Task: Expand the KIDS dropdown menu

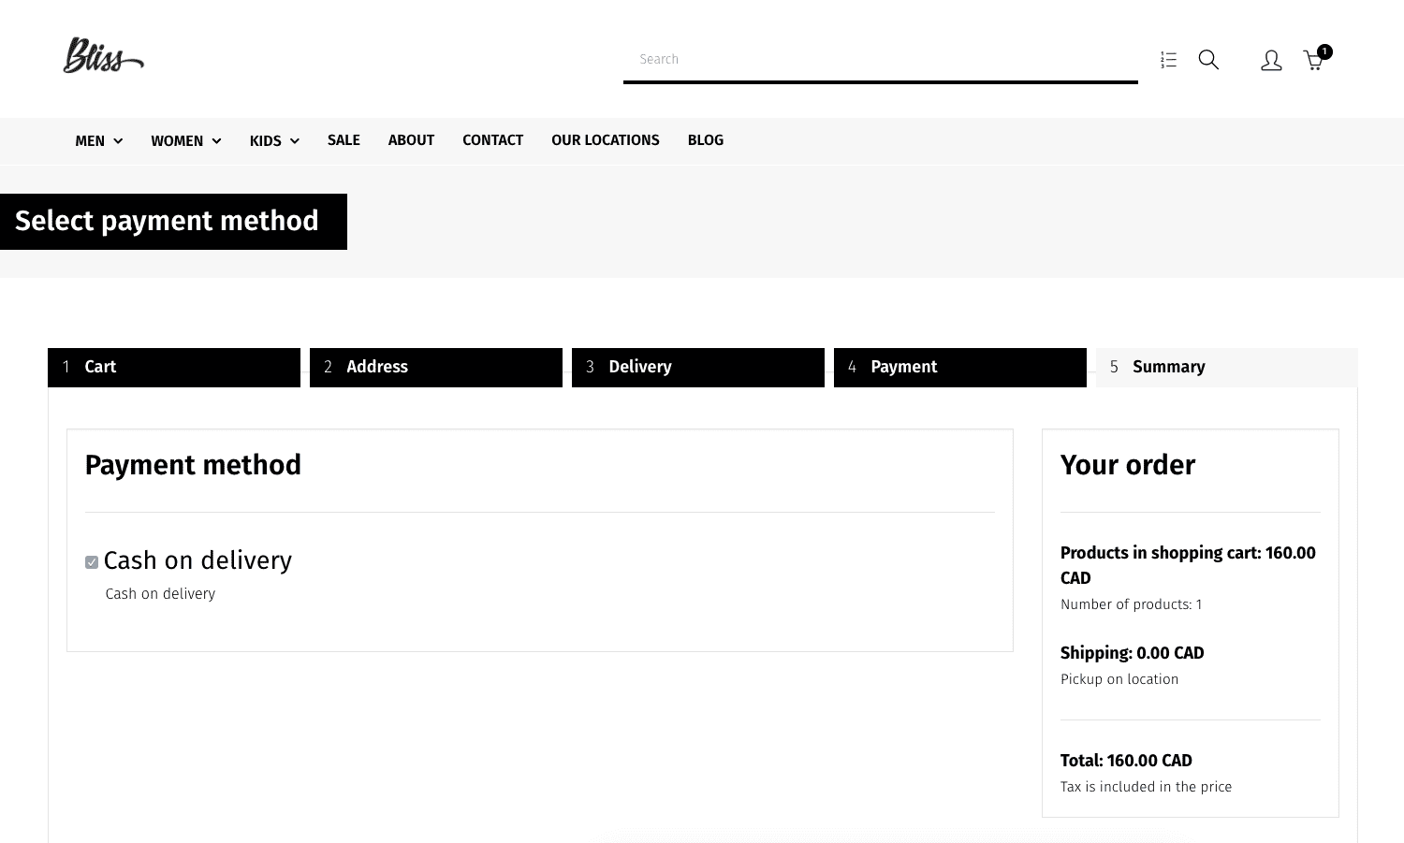Action: [x=273, y=141]
